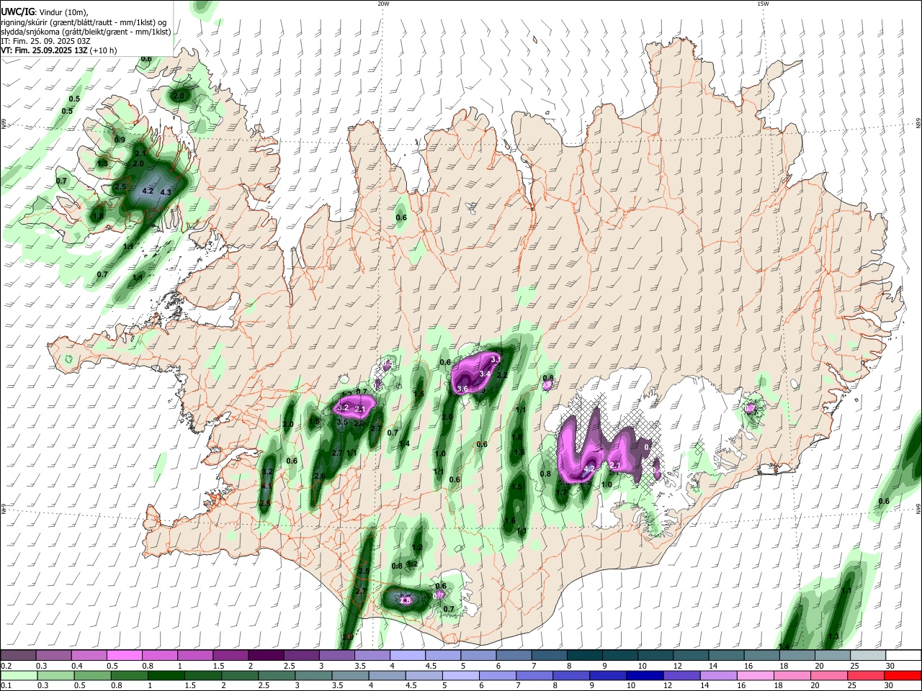Screen dimensions: 922x691
Task: Select the pale green 0.1 rain legend swatch
Action: tap(18, 675)
